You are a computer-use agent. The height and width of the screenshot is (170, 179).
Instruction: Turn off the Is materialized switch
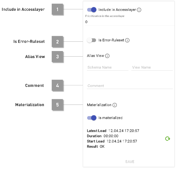click(92, 118)
